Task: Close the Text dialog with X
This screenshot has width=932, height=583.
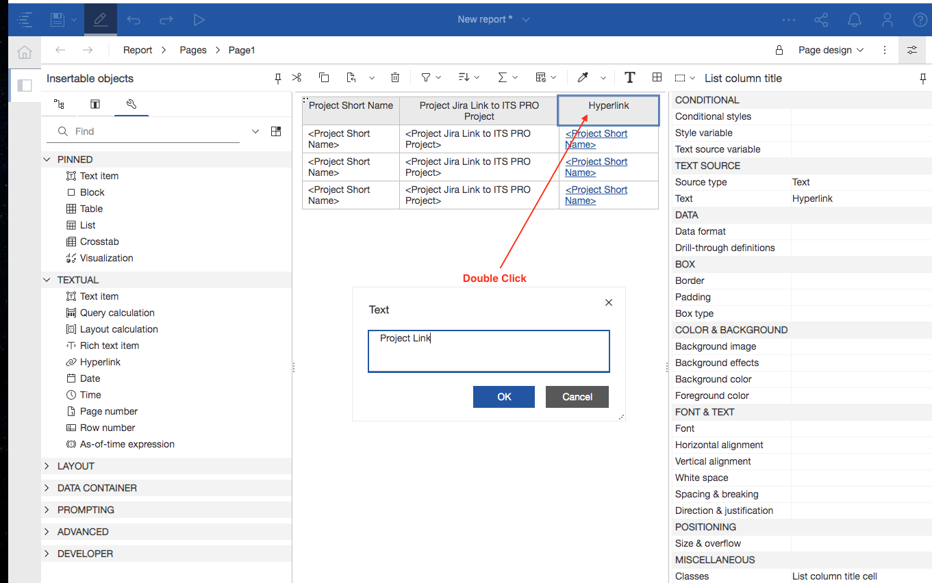Action: (x=609, y=302)
